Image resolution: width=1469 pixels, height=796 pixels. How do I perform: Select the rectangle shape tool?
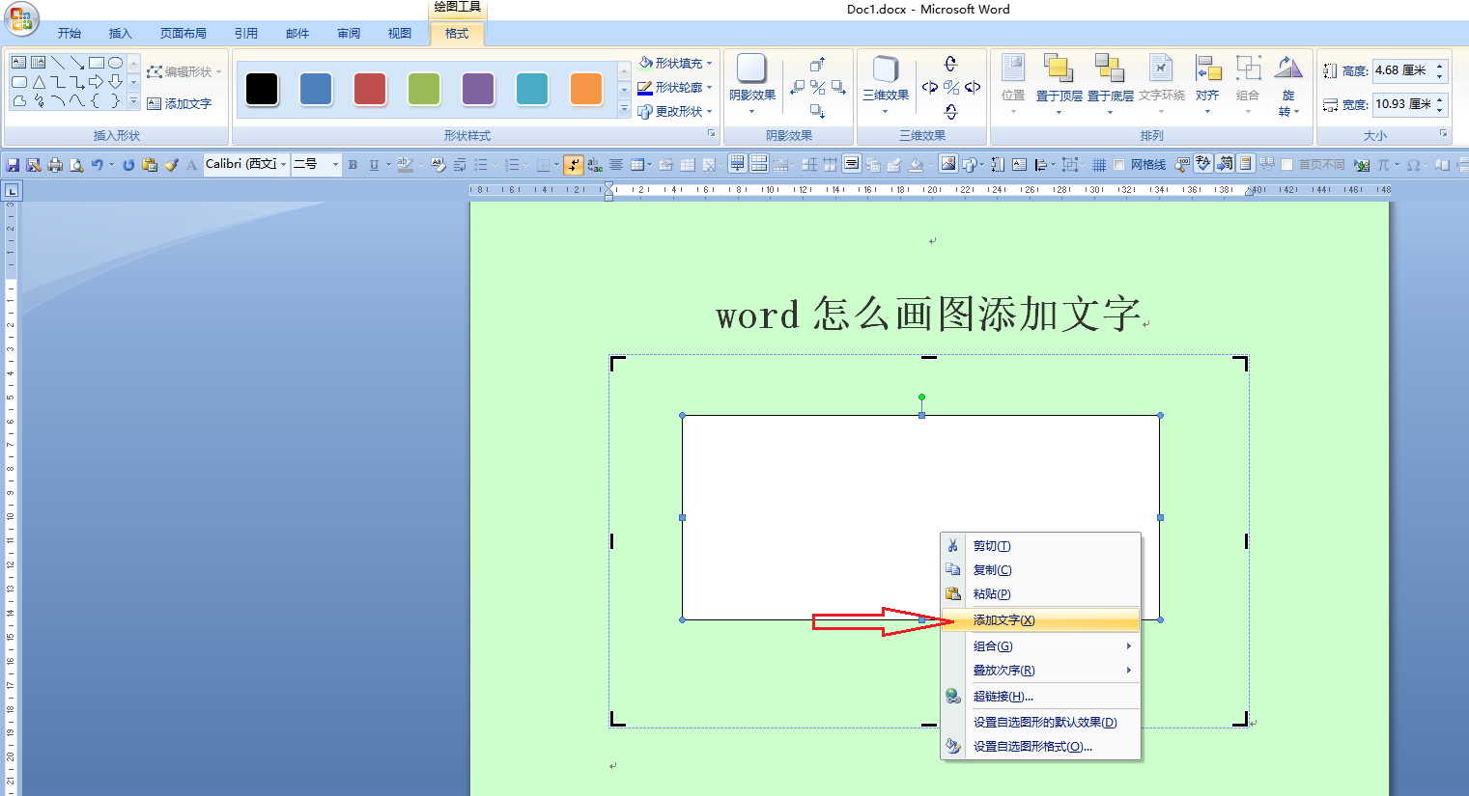point(97,63)
